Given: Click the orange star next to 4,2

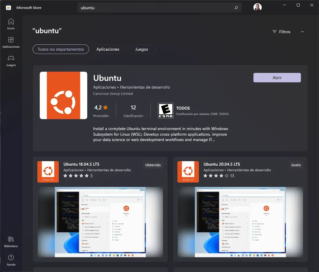Looking at the screenshot, I should (x=105, y=108).
